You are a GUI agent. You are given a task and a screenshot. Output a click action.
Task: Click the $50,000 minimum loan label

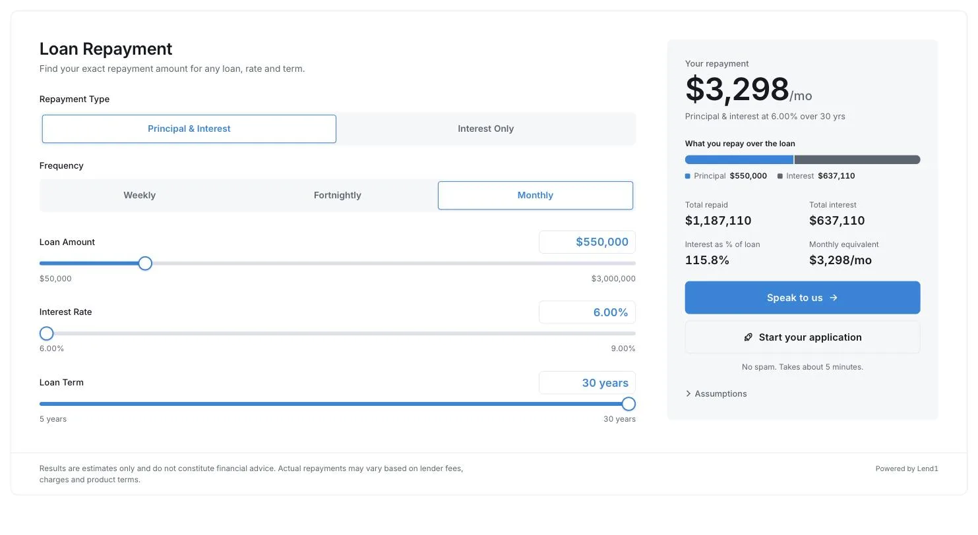click(x=55, y=279)
